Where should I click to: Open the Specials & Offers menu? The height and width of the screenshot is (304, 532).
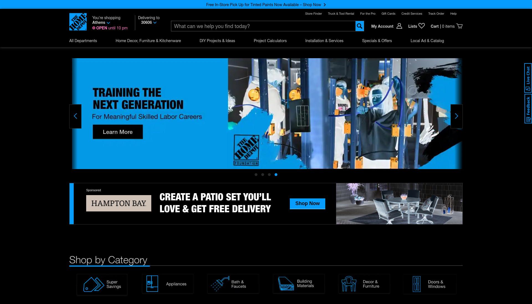click(377, 41)
